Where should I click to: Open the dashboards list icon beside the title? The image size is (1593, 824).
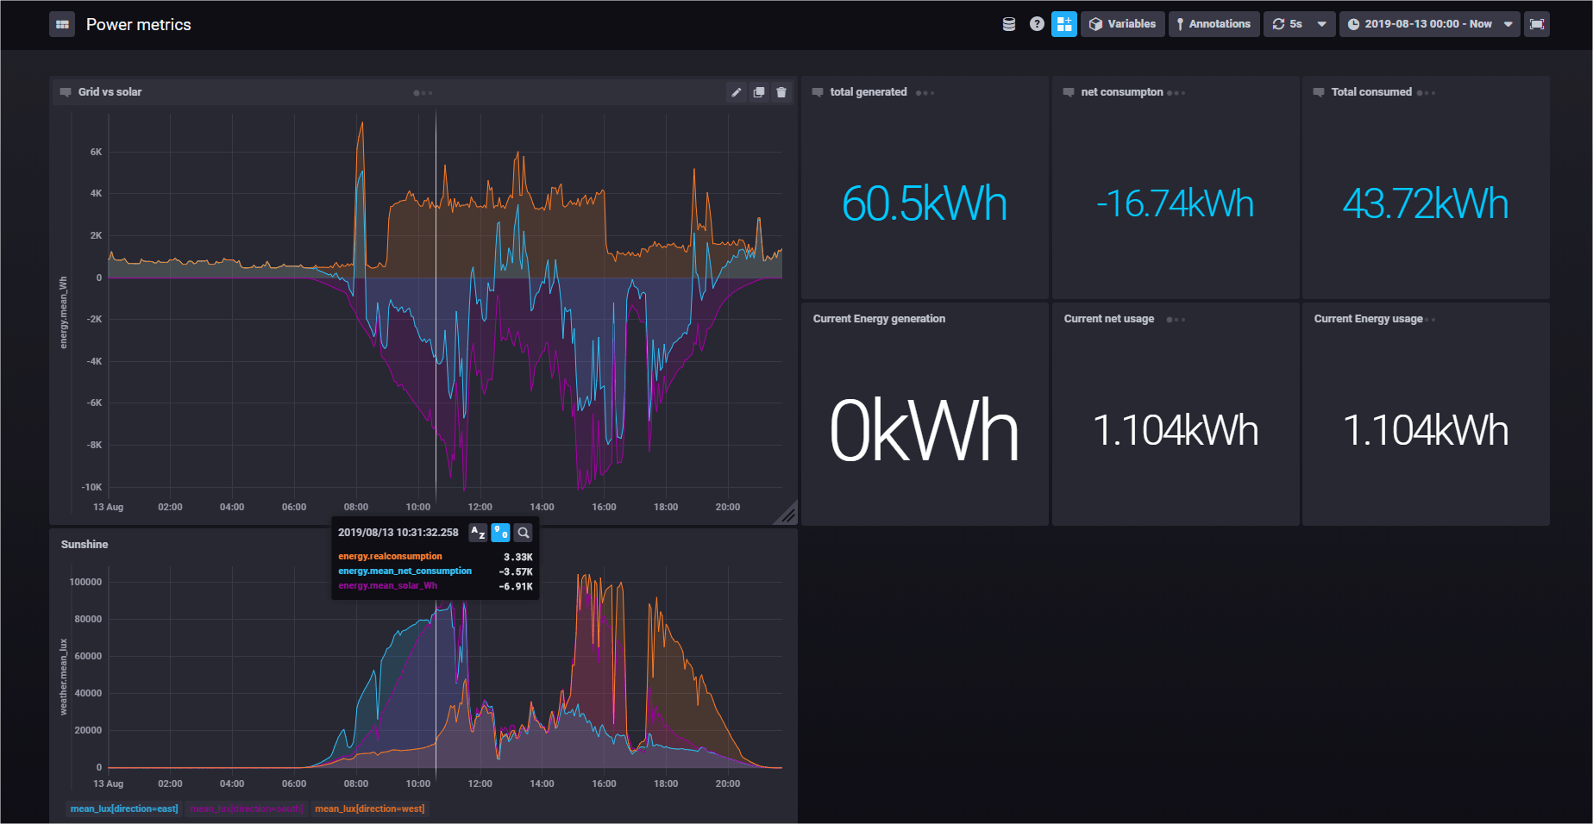62,24
